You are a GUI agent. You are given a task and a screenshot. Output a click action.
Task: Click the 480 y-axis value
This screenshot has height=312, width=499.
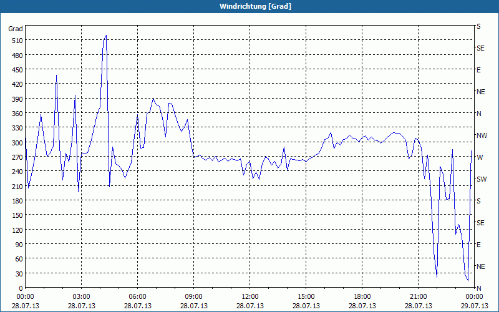(17, 56)
